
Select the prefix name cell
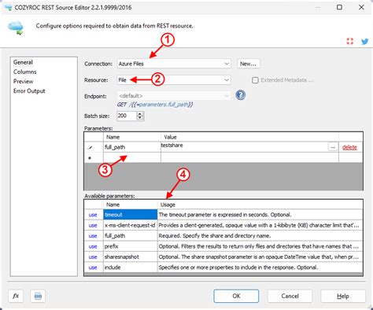point(131,246)
